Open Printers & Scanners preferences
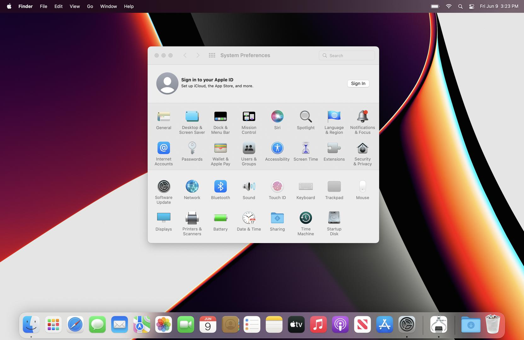 point(192,224)
